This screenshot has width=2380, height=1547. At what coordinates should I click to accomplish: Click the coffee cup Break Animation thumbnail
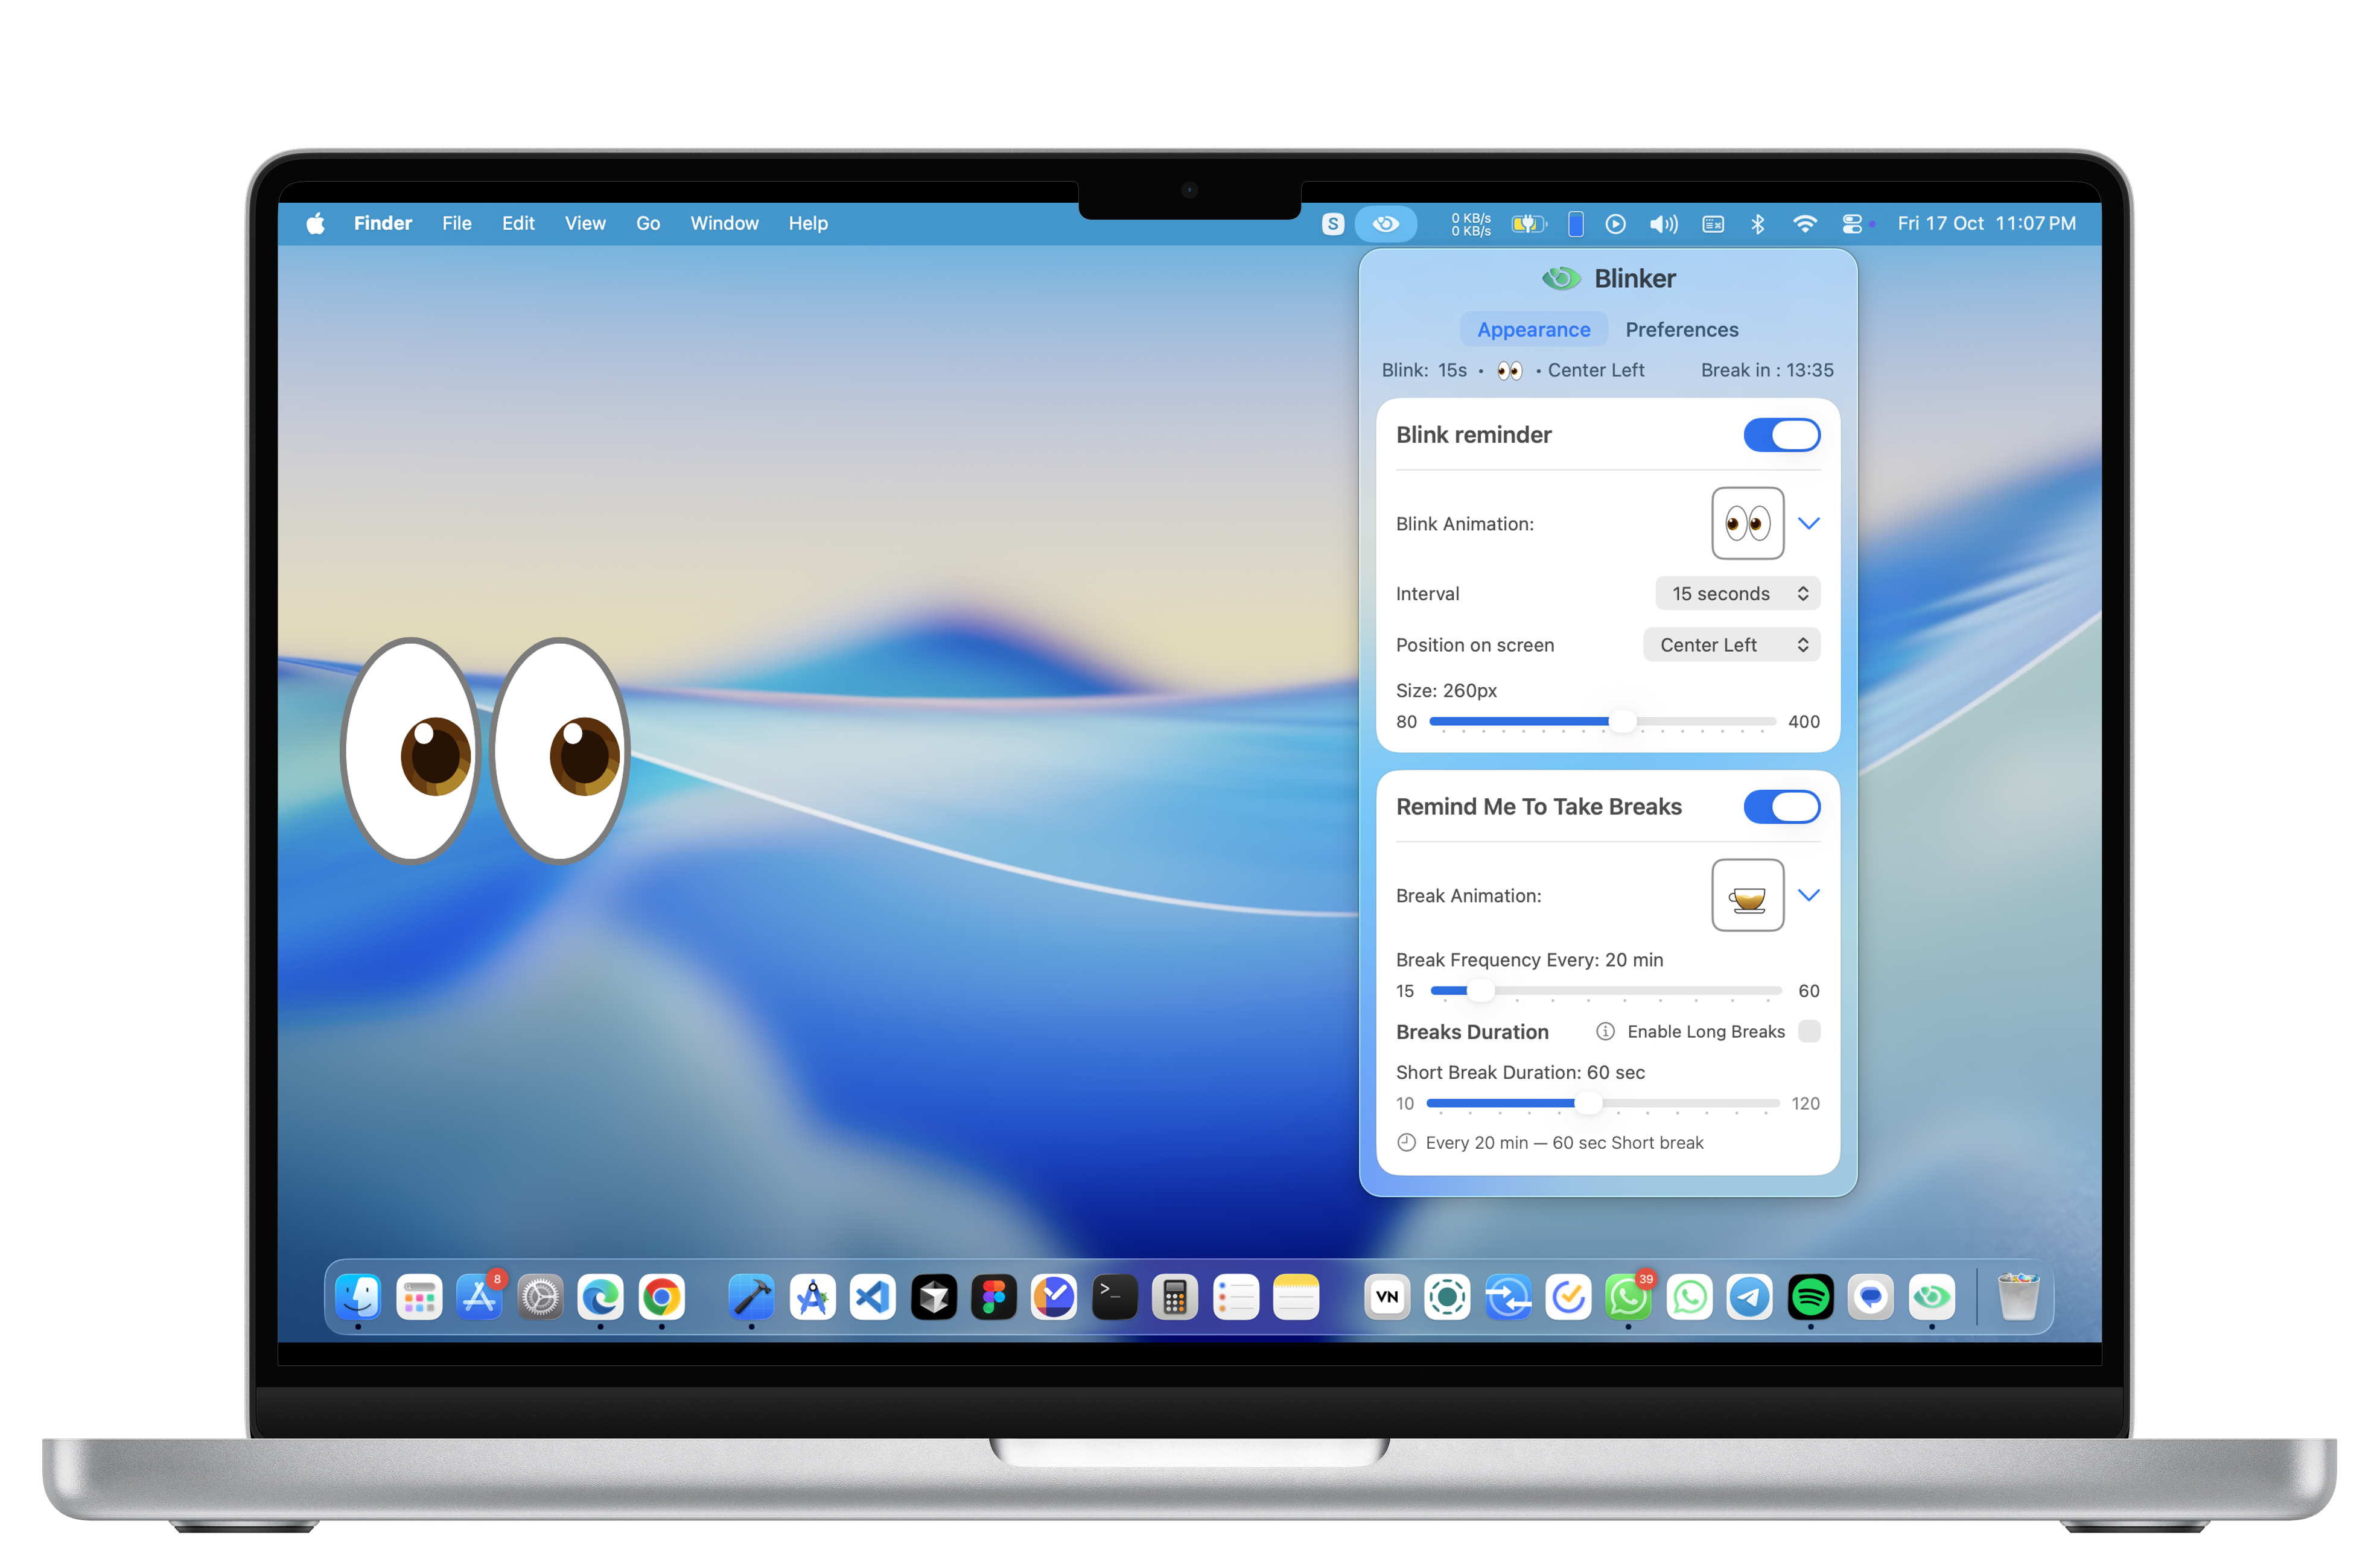click(1747, 895)
